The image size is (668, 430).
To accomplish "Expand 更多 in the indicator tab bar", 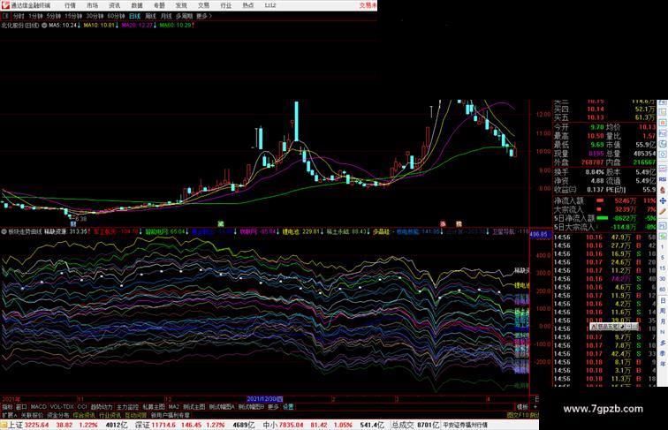I will (273, 407).
